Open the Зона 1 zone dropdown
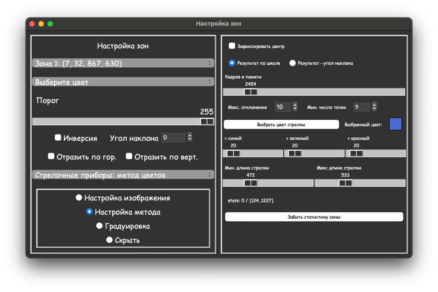Image resolution: width=438 pixels, height=292 pixels. coord(123,63)
